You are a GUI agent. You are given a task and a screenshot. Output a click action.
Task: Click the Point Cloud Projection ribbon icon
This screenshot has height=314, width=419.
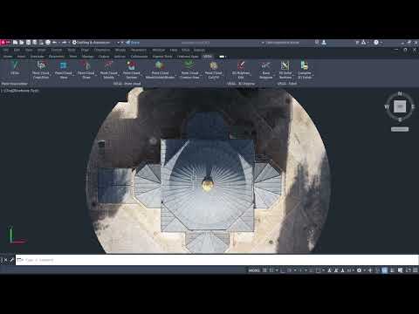41,65
